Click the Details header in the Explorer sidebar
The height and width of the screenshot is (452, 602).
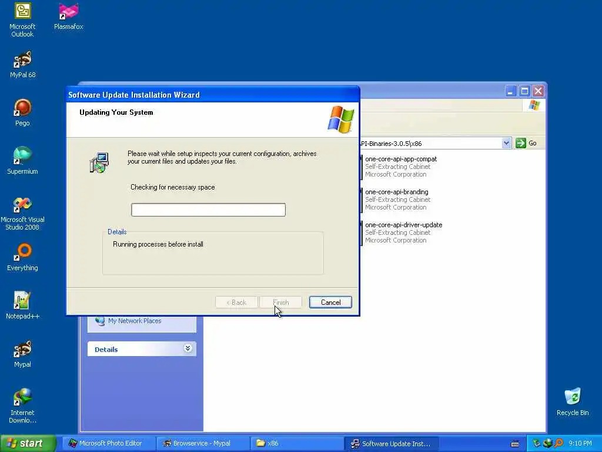point(142,349)
